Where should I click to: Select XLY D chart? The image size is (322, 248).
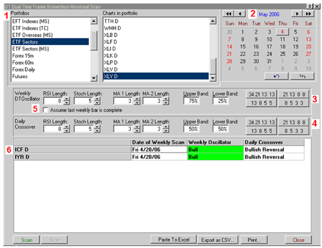pos(156,76)
